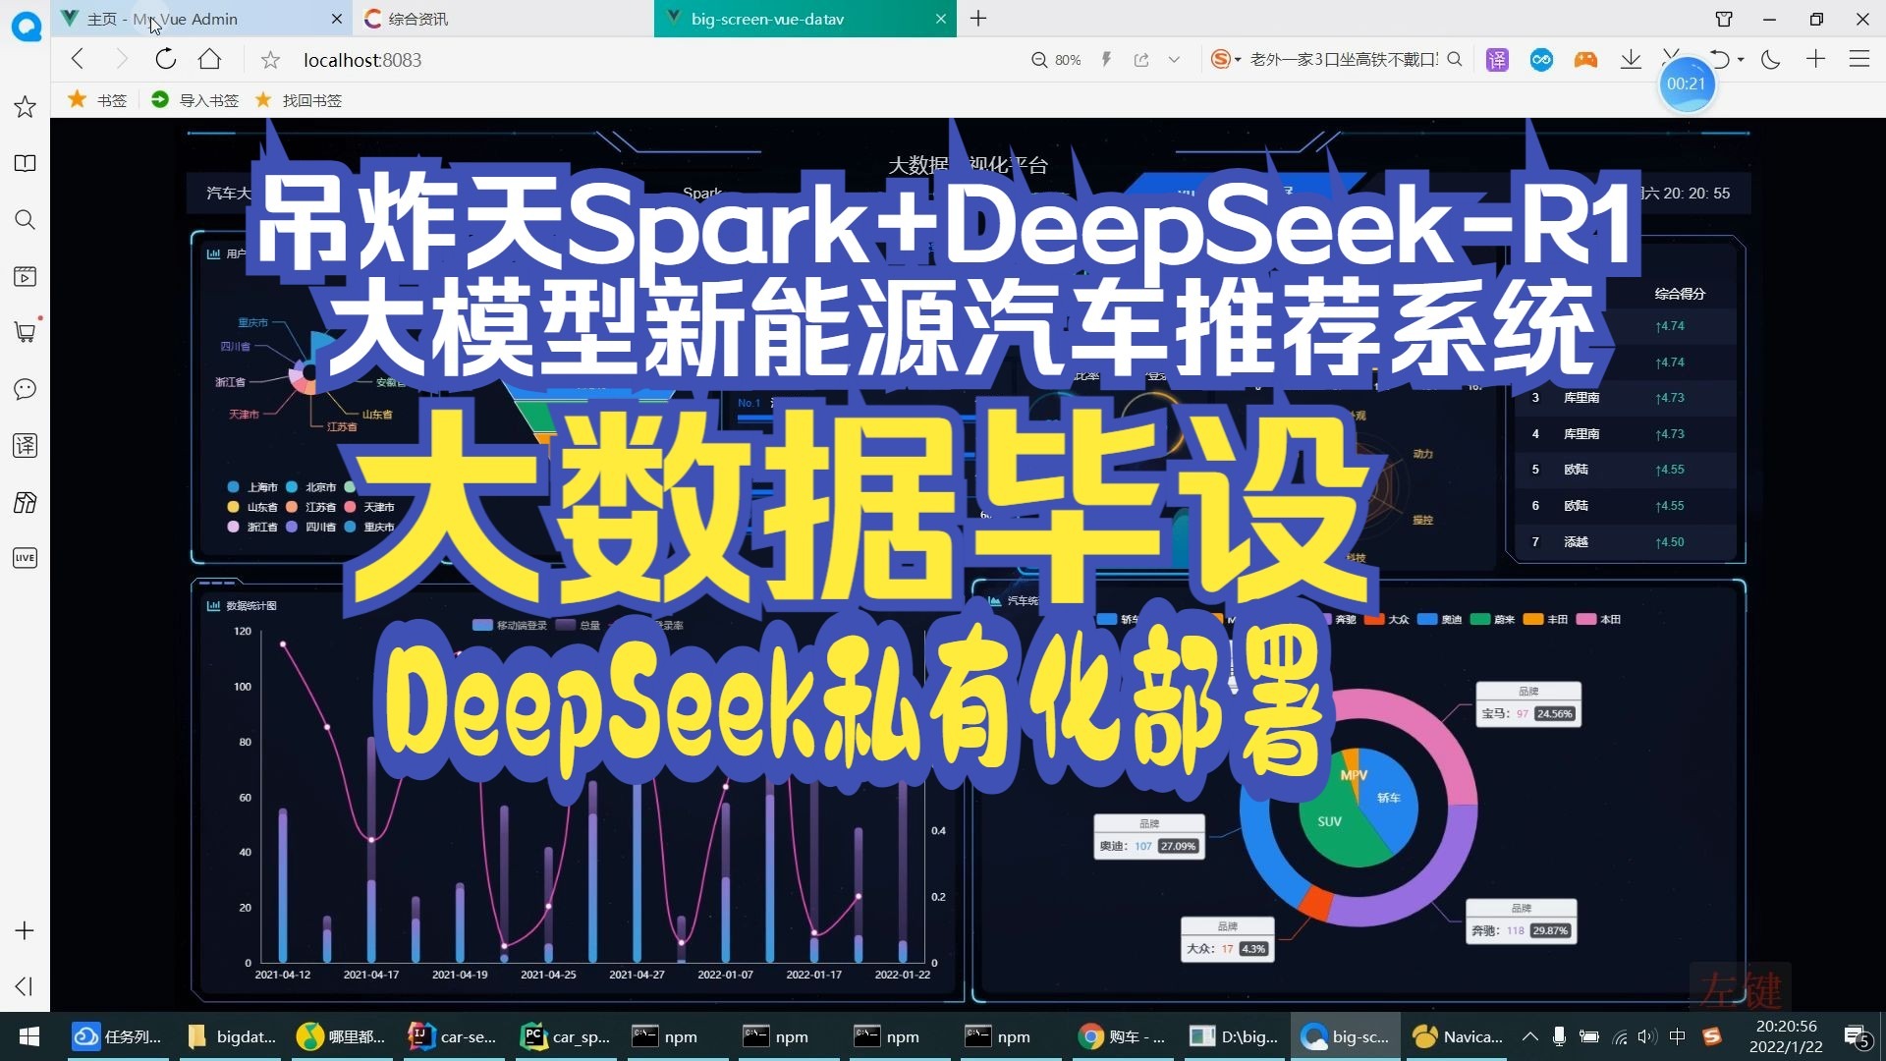1886x1061 pixels.
Task: Open car_sp... PyCharm taskbar item
Action: tap(566, 1036)
